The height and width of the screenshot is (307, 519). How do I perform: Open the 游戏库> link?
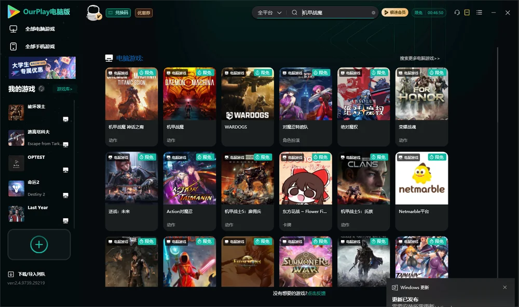pos(64,89)
